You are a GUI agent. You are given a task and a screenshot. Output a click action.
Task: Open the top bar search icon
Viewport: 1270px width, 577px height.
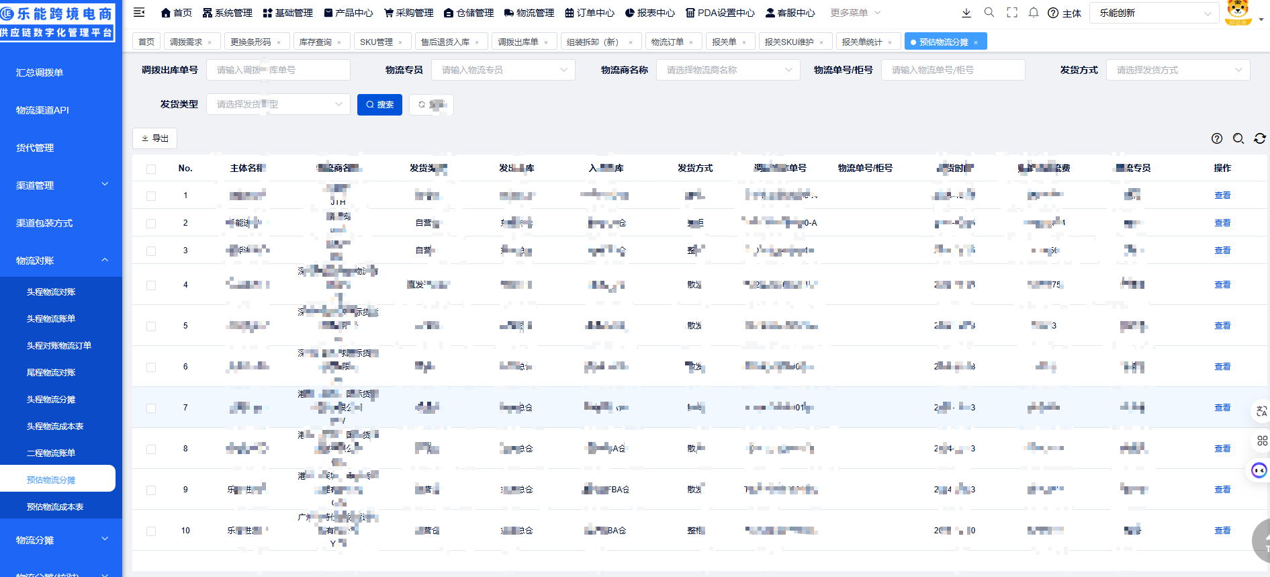click(989, 12)
